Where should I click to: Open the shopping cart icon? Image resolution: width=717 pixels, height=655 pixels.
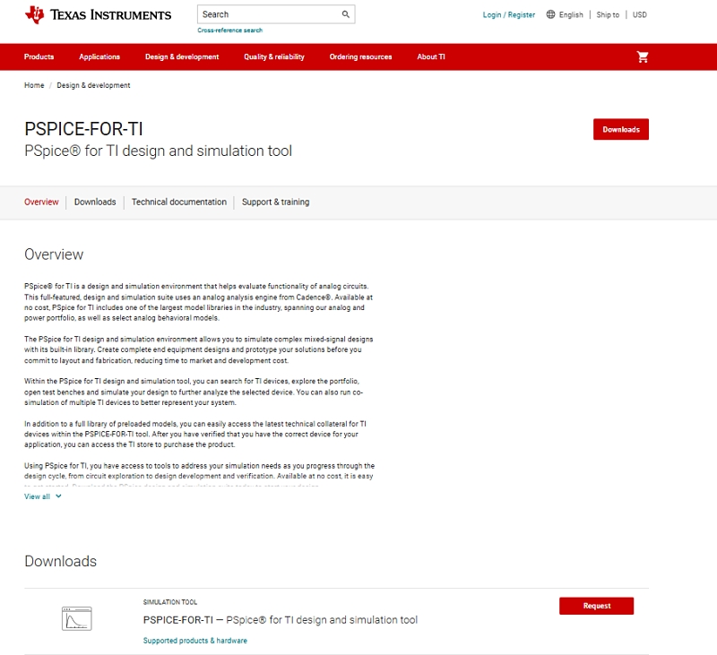pyautogui.click(x=642, y=56)
